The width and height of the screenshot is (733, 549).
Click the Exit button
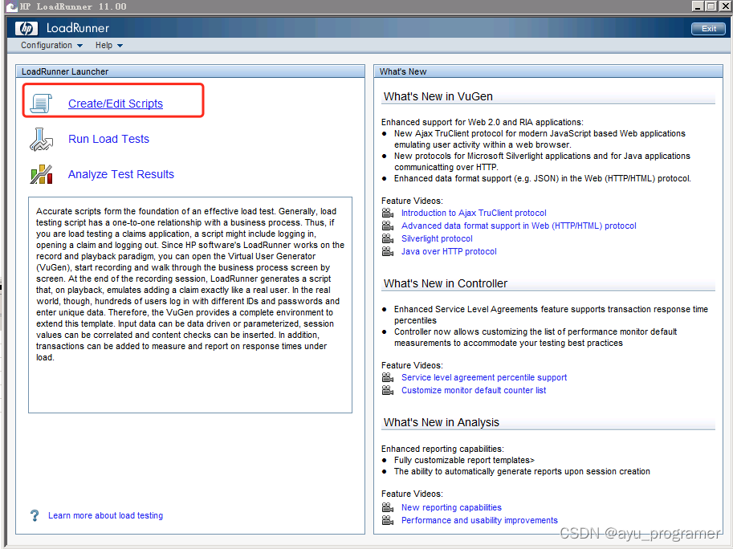pos(708,29)
